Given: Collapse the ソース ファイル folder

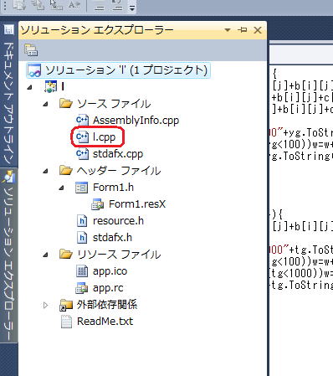Looking at the screenshot, I should tap(45, 104).
